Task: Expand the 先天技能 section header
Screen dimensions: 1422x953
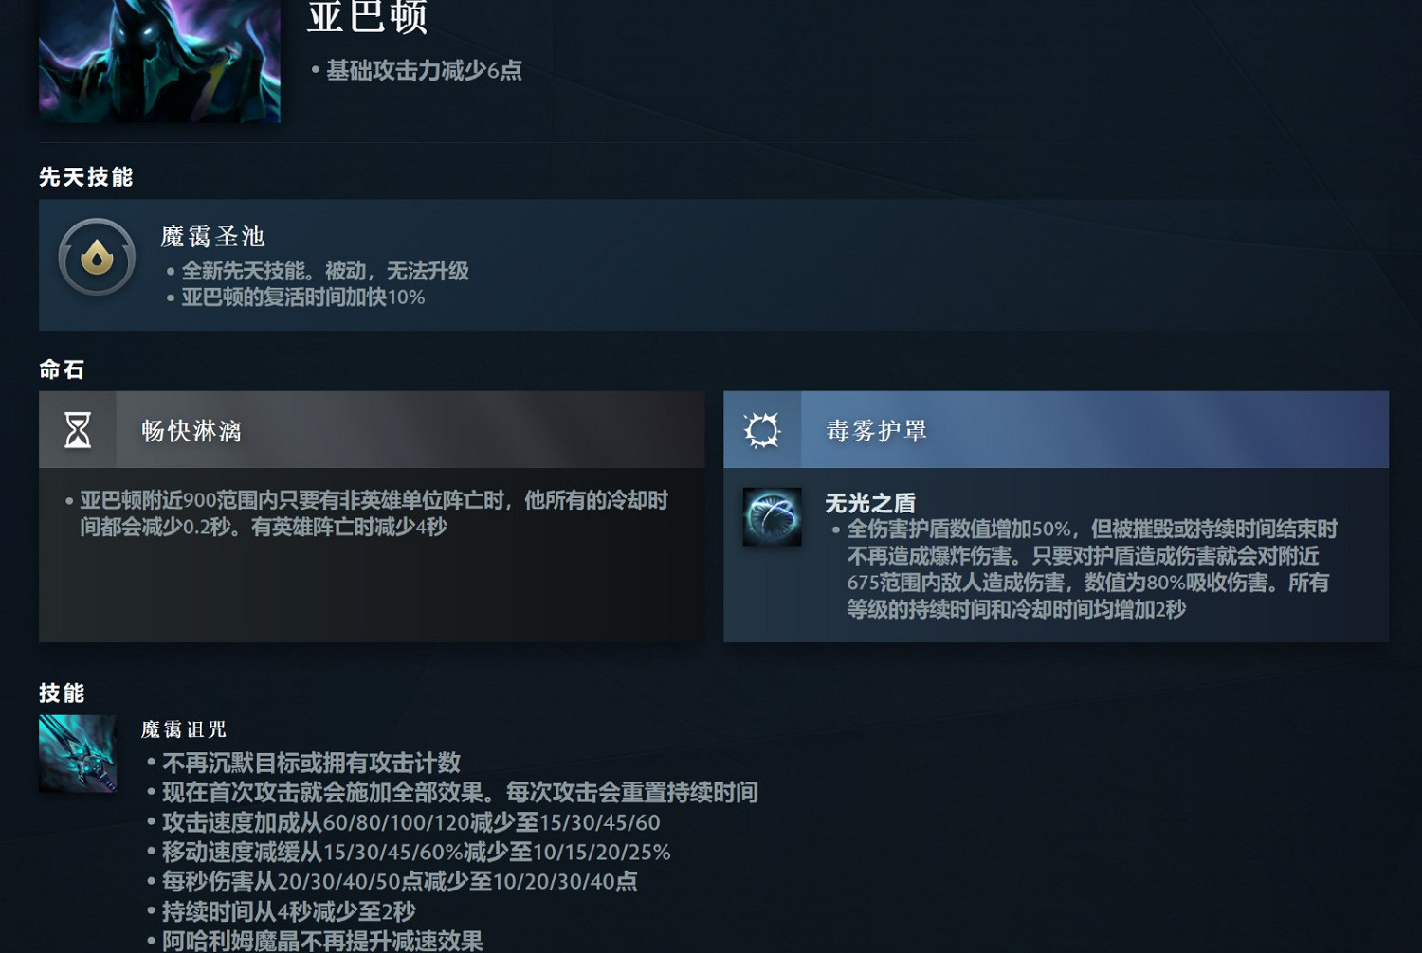Action: point(86,176)
